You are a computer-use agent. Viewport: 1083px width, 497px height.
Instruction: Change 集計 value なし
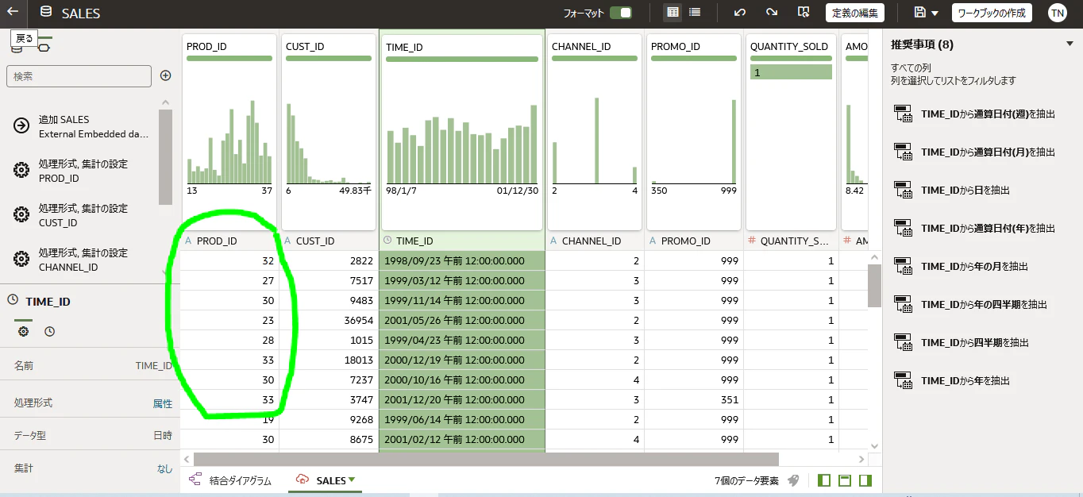[164, 468]
